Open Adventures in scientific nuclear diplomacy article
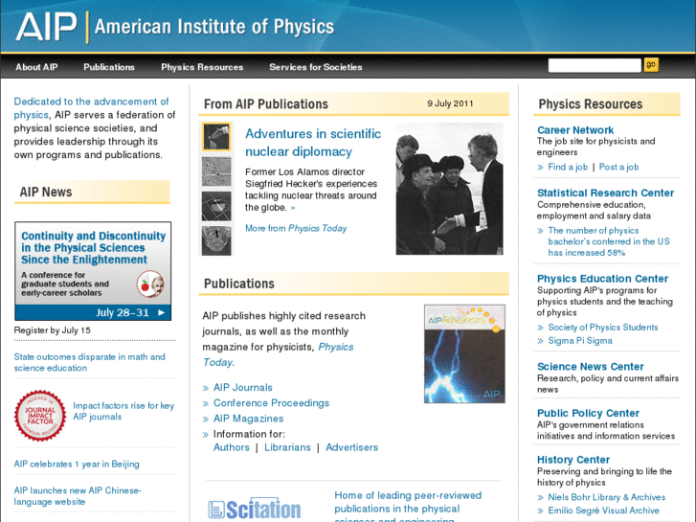Screen dimensions: 696x522 [313, 143]
